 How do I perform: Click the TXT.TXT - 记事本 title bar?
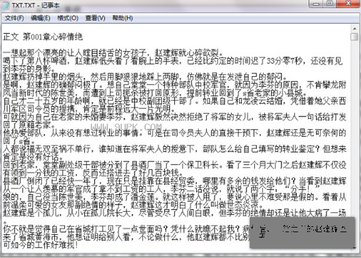[161, 5]
